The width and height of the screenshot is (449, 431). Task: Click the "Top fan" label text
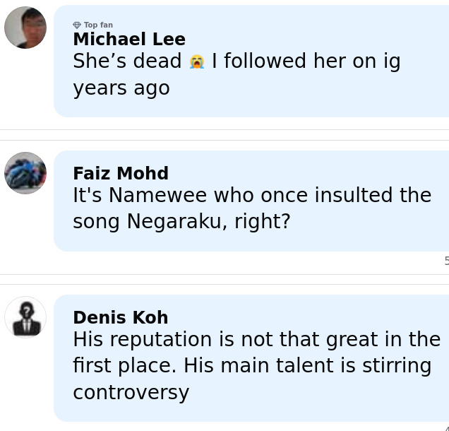point(98,25)
